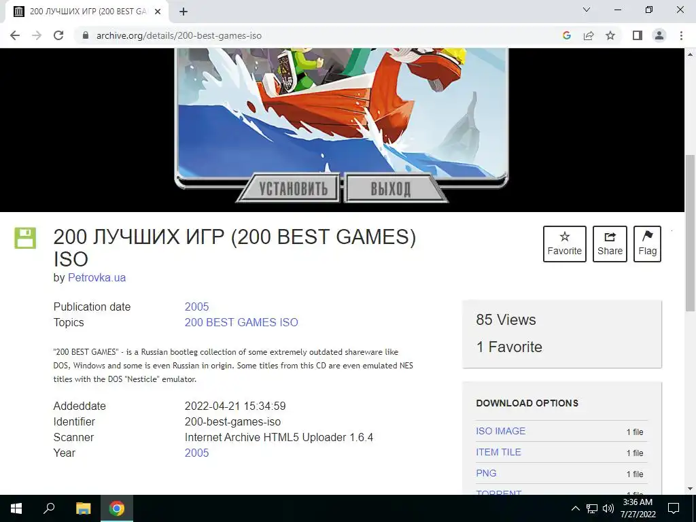Image resolution: width=696 pixels, height=522 pixels.
Task: Click the Publication date 2005 link
Action: point(196,307)
